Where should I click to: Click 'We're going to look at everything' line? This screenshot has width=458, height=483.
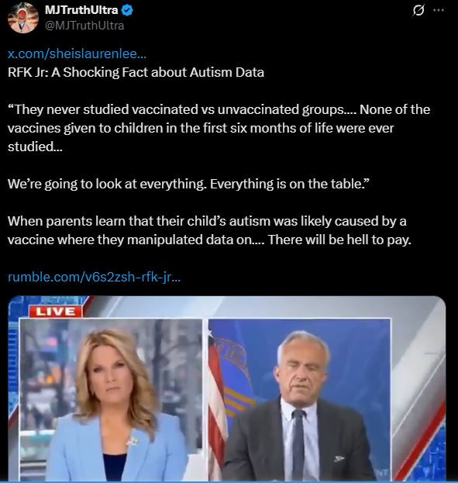107,184
